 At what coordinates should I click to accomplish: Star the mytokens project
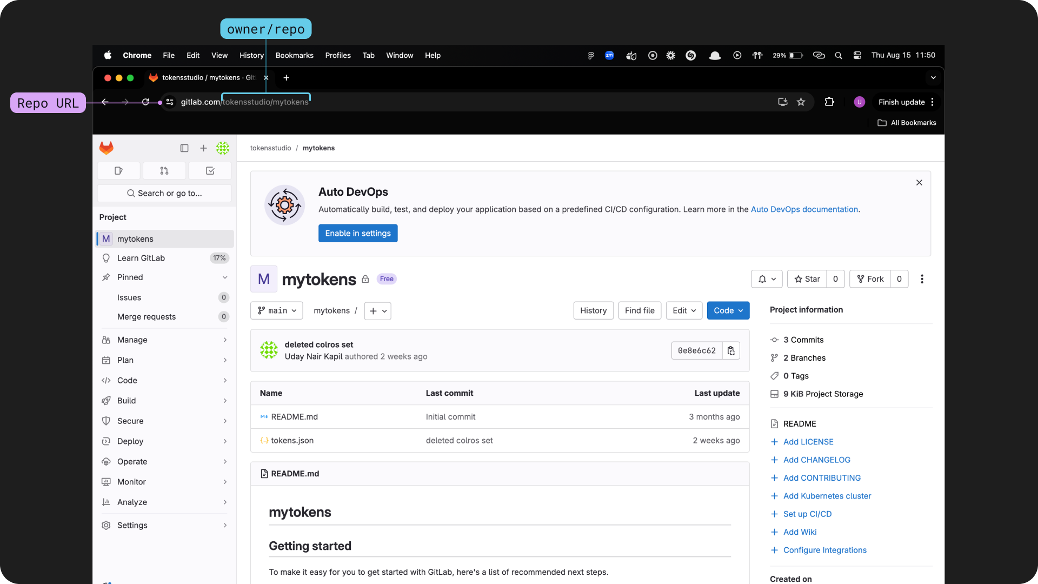807,279
